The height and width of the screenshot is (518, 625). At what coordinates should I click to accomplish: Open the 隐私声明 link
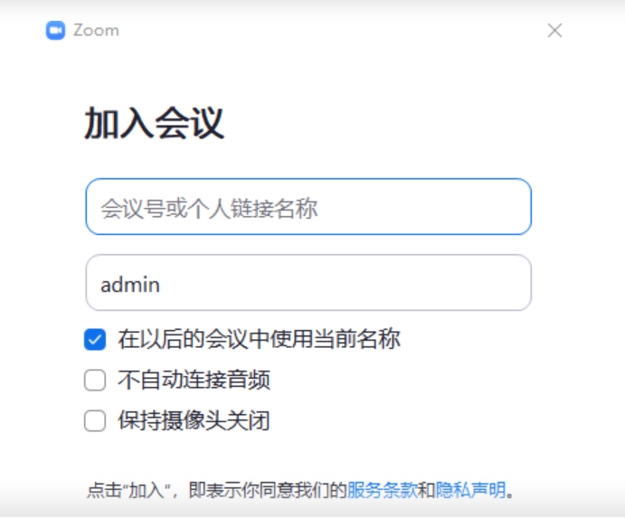470,491
